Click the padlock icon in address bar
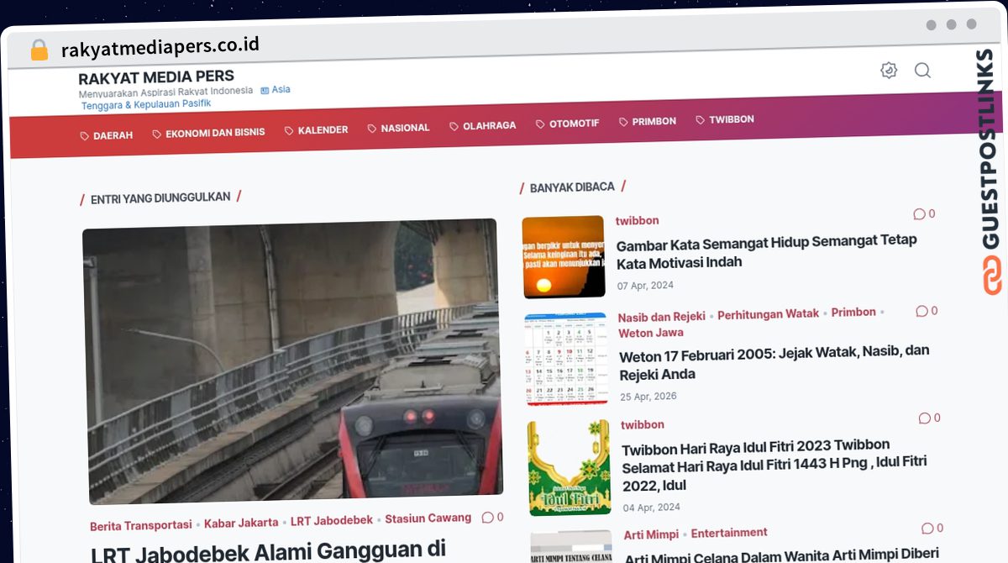This screenshot has height=563, width=1008. point(39,50)
